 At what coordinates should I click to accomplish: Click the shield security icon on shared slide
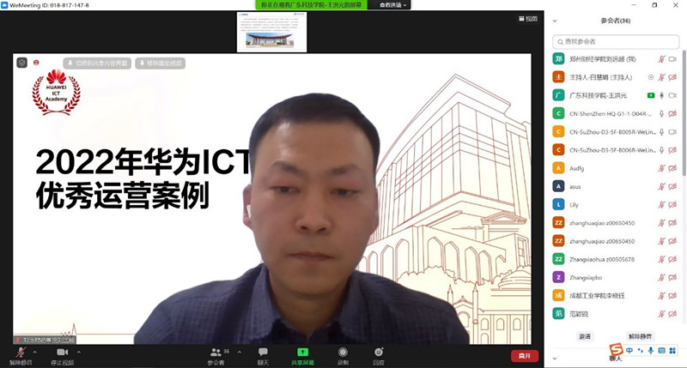(x=22, y=63)
